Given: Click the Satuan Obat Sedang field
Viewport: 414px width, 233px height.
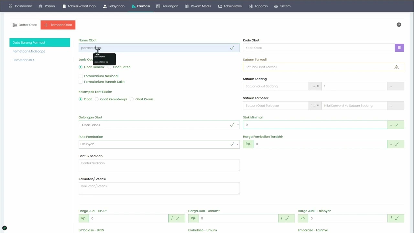Looking at the screenshot, I should pos(276,86).
